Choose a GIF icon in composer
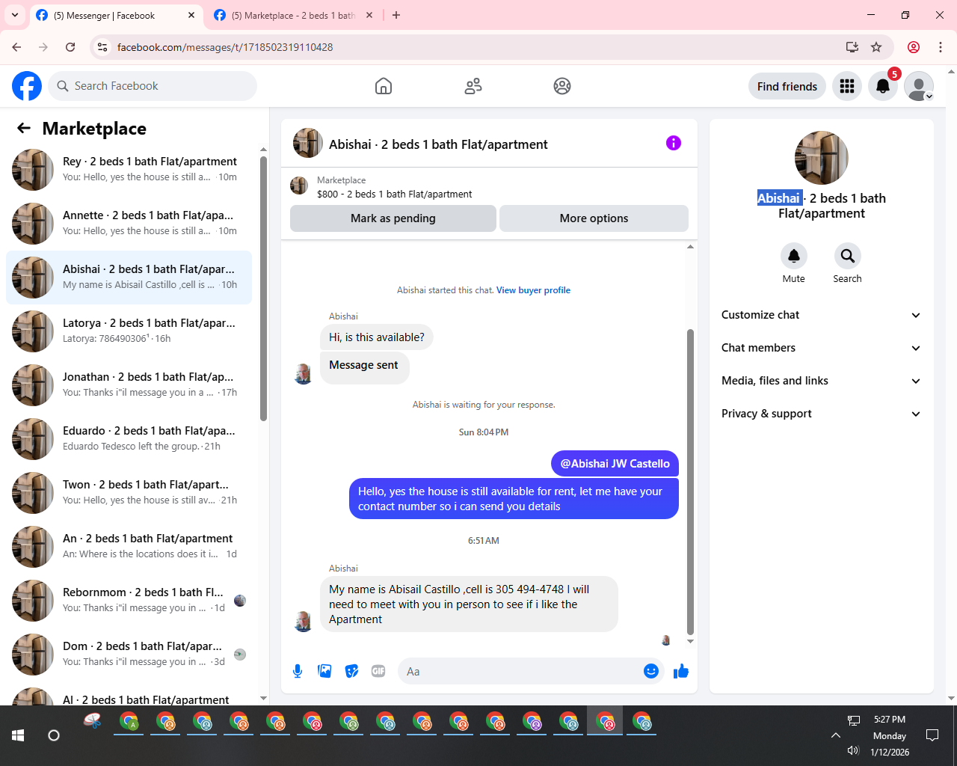This screenshot has width=957, height=766. (x=378, y=671)
